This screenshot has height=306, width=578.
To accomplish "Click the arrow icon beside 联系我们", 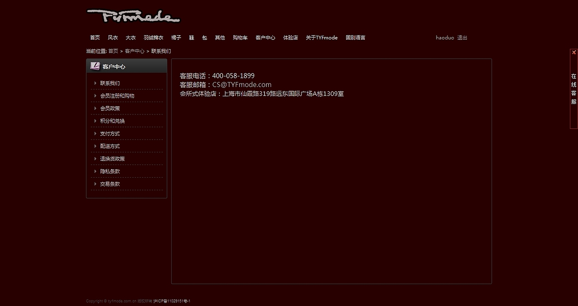I will click(95, 83).
